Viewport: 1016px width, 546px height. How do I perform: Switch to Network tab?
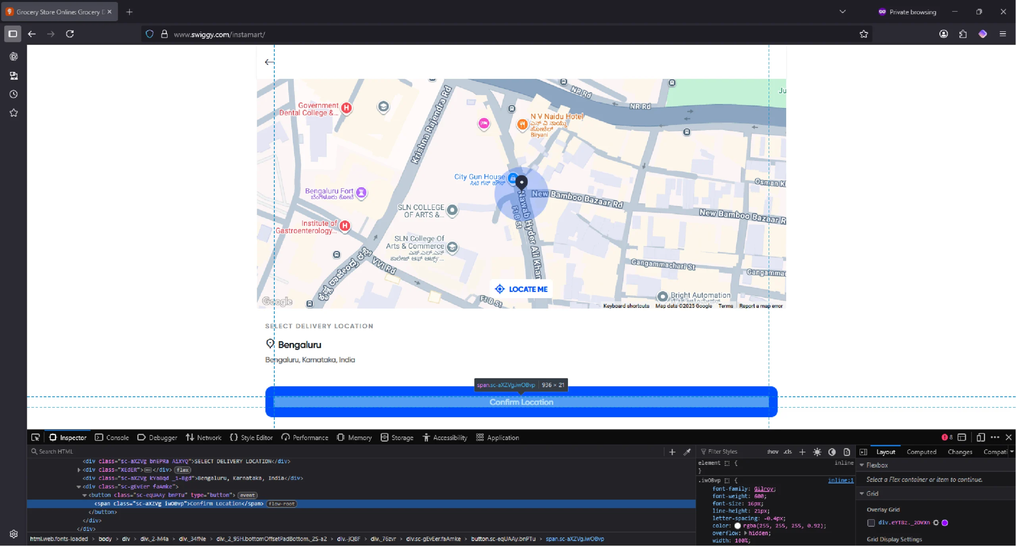[204, 438]
